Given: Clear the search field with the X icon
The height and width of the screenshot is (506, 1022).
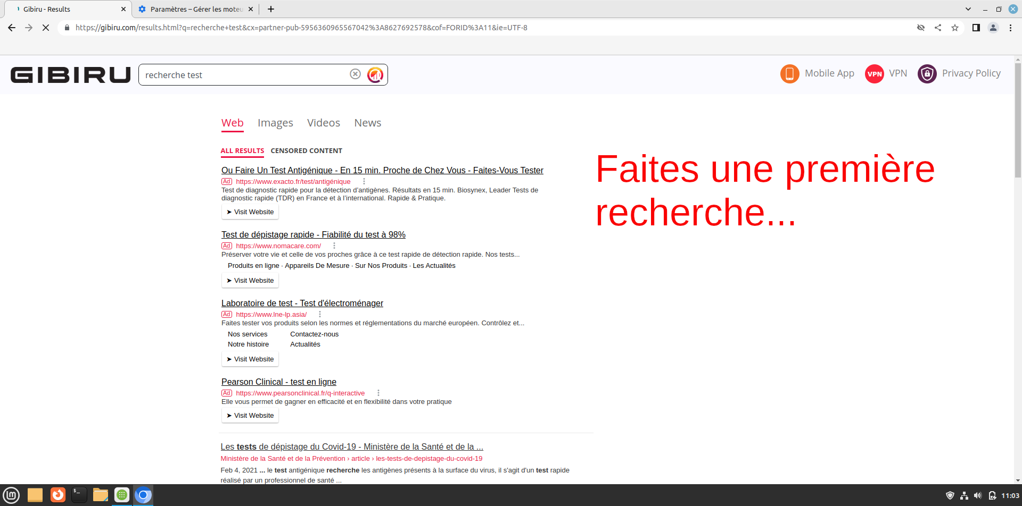Looking at the screenshot, I should point(355,74).
